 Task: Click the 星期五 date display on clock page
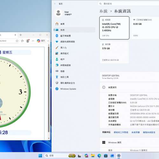click(7, 52)
